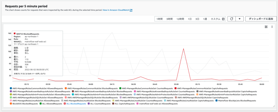Select the 1週 time range

[x=205, y=19]
